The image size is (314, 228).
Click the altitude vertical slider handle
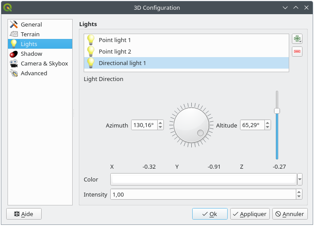pyautogui.click(x=277, y=111)
